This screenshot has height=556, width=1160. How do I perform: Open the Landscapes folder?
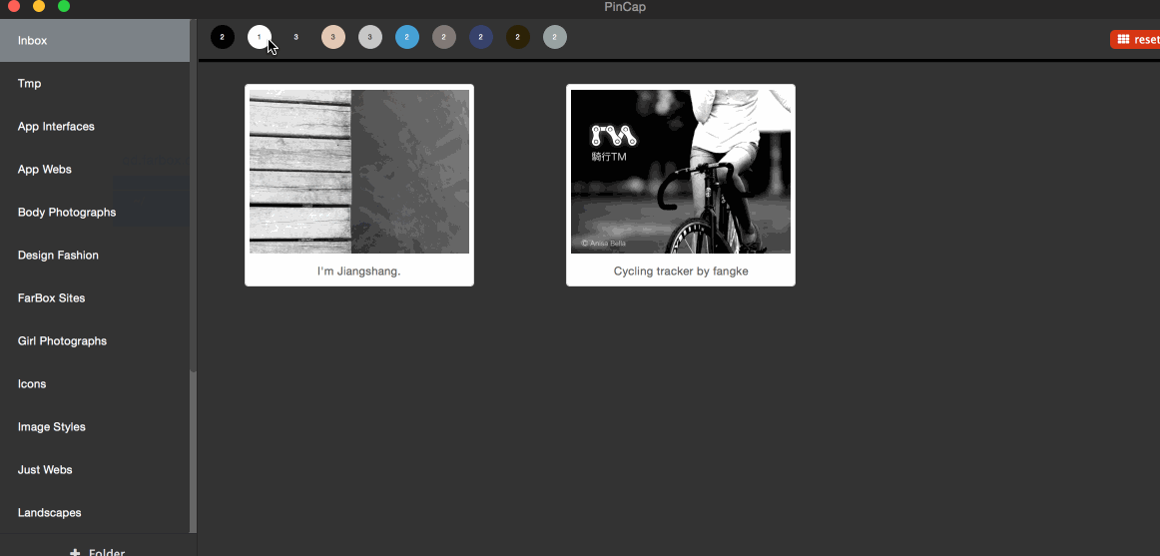click(x=95, y=512)
